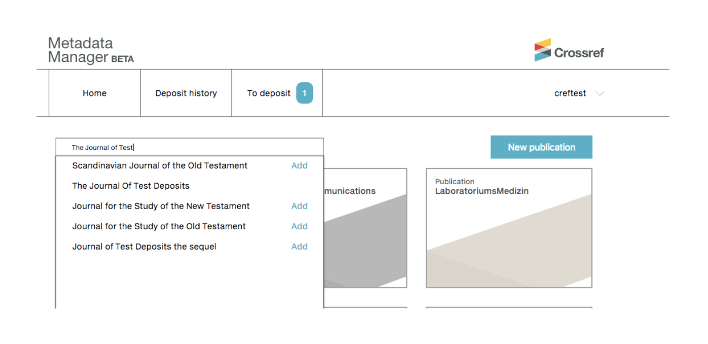This screenshot has width=708, height=344.
Task: Click the Metadata Manager BETA logo
Action: pyautogui.click(x=91, y=50)
